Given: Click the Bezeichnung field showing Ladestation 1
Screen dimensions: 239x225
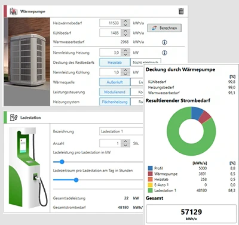Looking at the screenshot, I should click(121, 131).
